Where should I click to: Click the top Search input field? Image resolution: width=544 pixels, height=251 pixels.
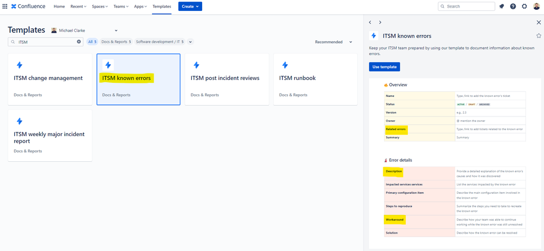pyautogui.click(x=466, y=6)
